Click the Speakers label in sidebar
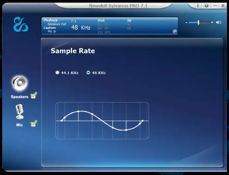 point(19,97)
